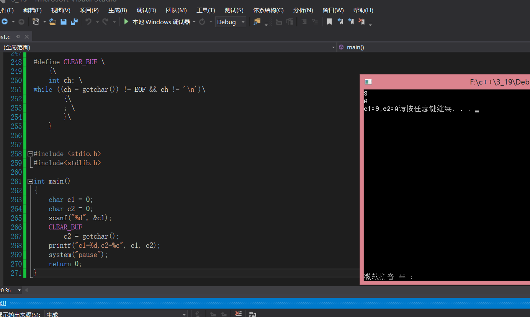Click the Save file icon
The height and width of the screenshot is (317, 530).
click(x=64, y=22)
